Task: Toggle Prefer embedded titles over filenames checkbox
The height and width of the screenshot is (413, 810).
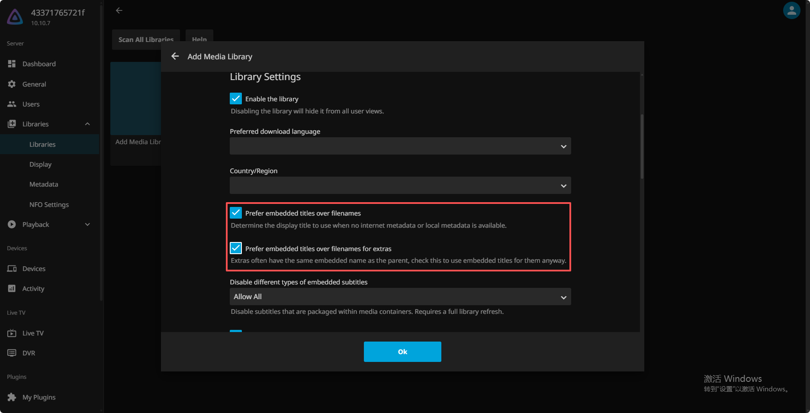Action: coord(236,213)
